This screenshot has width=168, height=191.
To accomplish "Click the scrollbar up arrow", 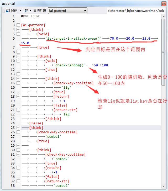I will pos(164,16).
